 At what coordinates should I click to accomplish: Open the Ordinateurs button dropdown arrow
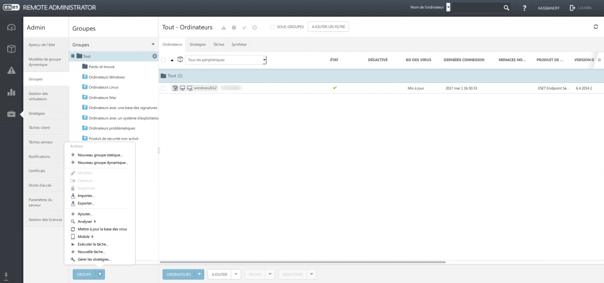(199, 275)
